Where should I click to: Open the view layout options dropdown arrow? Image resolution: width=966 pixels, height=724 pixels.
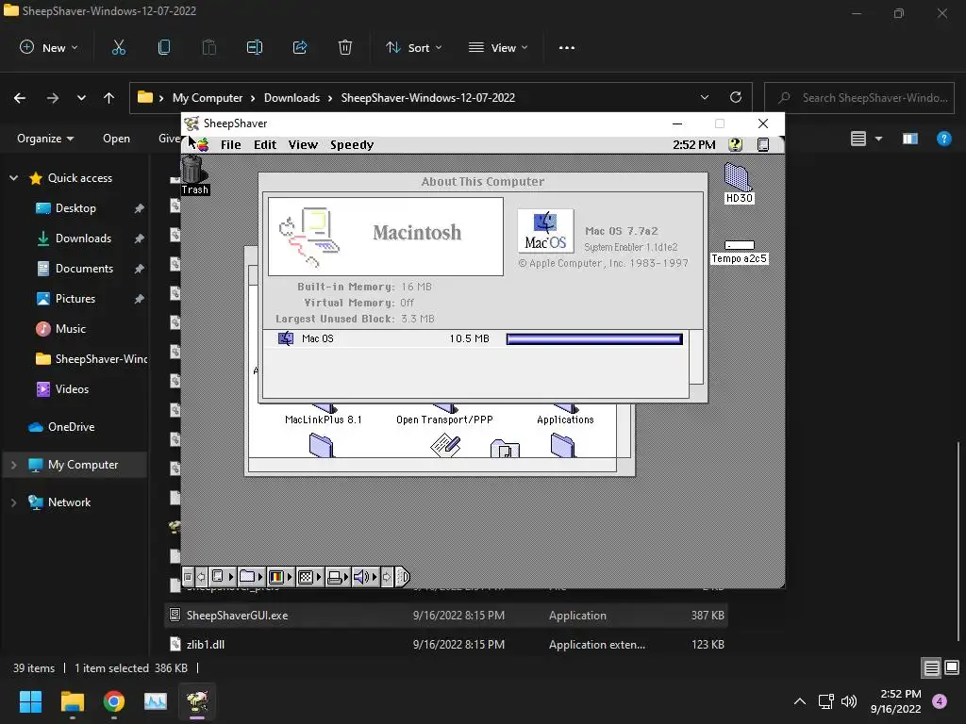pos(878,139)
